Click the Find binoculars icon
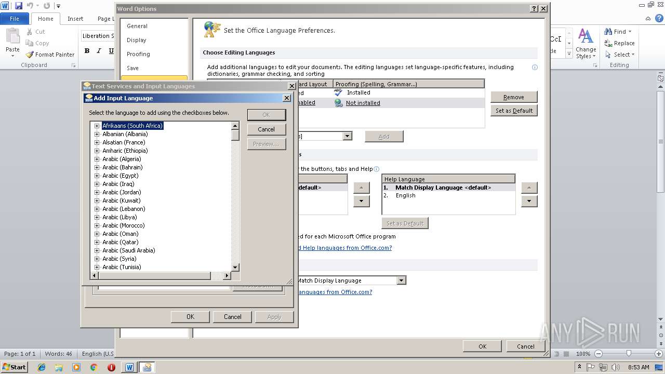This screenshot has height=374, width=665. click(x=608, y=32)
